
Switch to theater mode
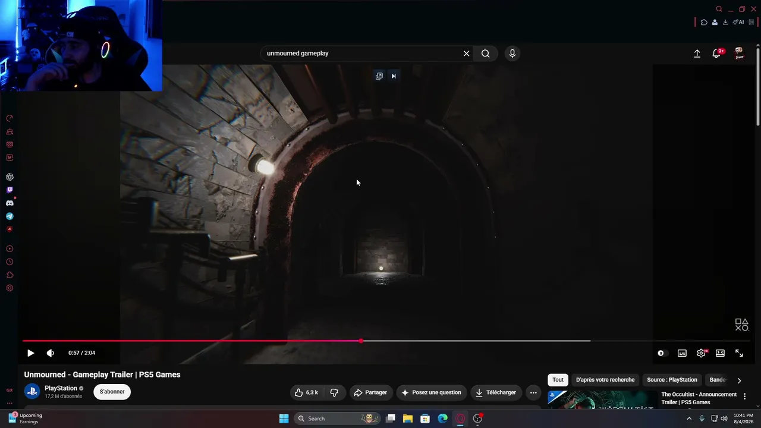pos(720,353)
